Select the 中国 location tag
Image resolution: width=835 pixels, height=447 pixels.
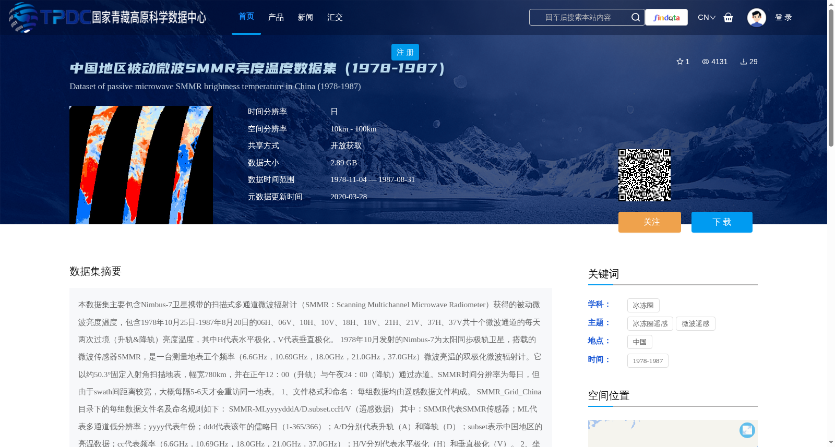(640, 342)
